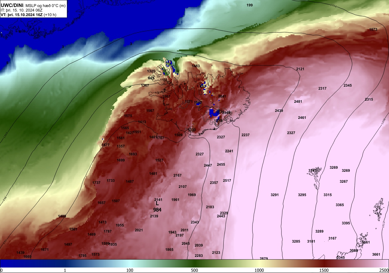Select the 2481 height value
The height and width of the screenshot is (273, 389).
coord(298,102)
